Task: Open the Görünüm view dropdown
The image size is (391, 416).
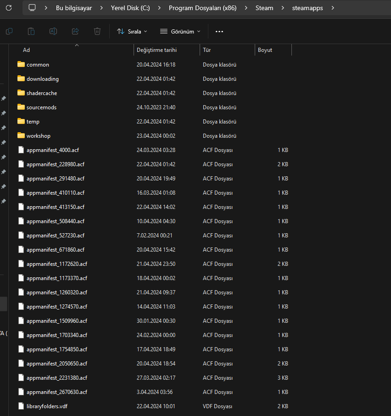Action: click(x=180, y=32)
